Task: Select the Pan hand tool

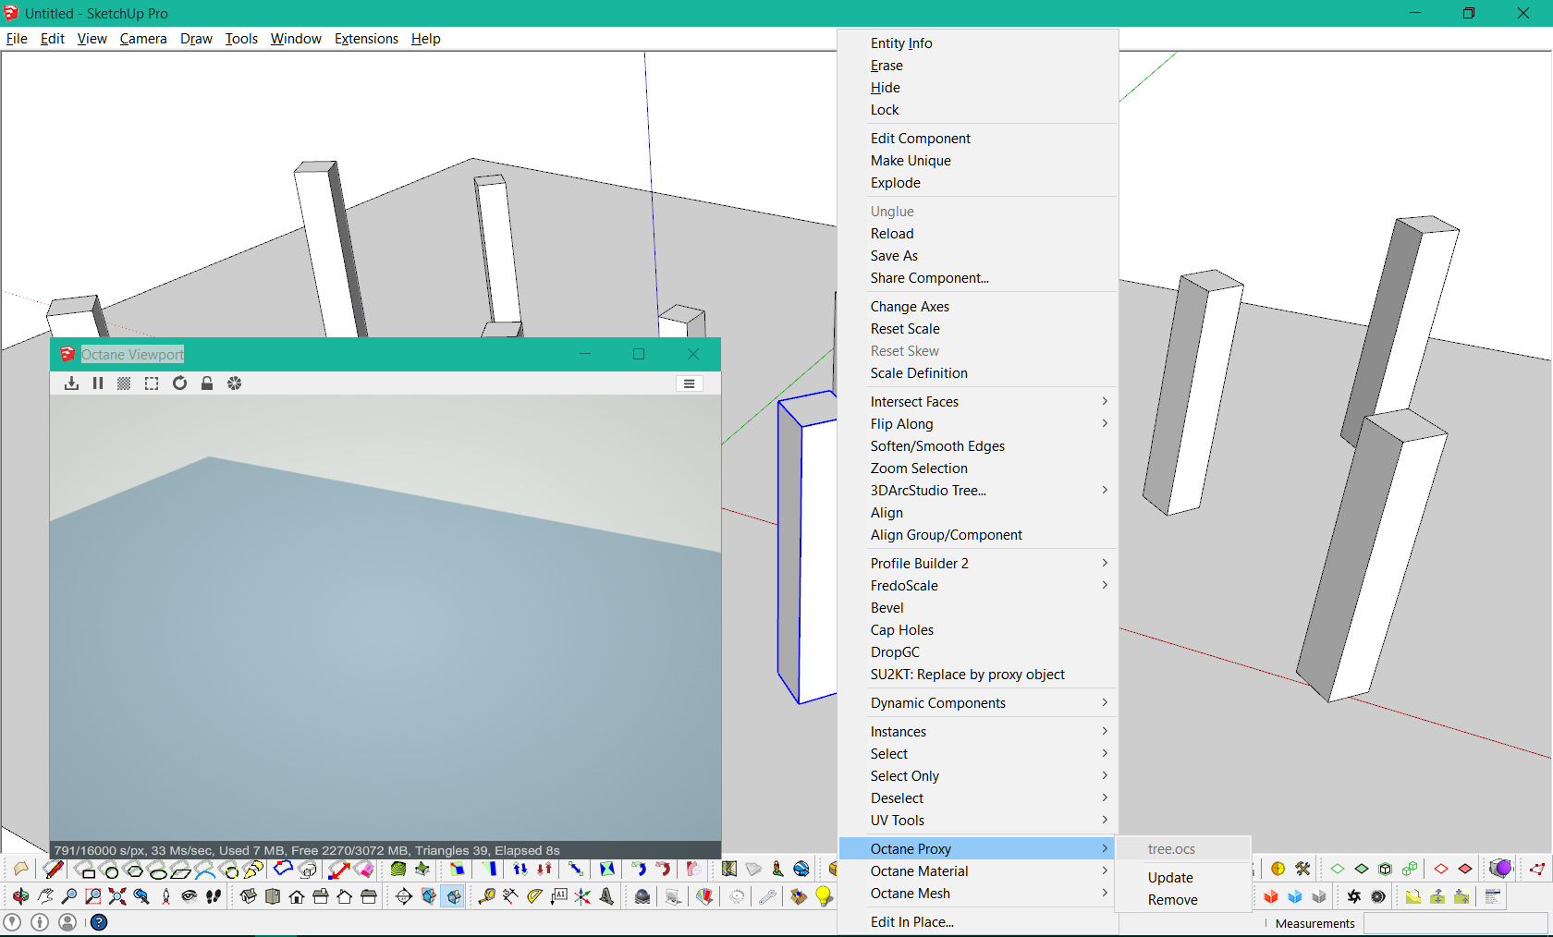Action: (x=45, y=896)
